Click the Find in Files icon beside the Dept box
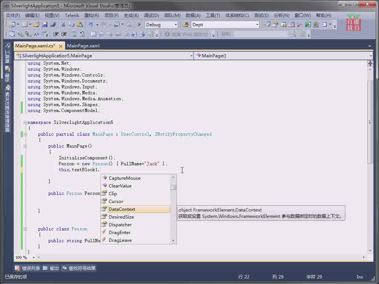The image size is (379, 284). tap(186, 24)
